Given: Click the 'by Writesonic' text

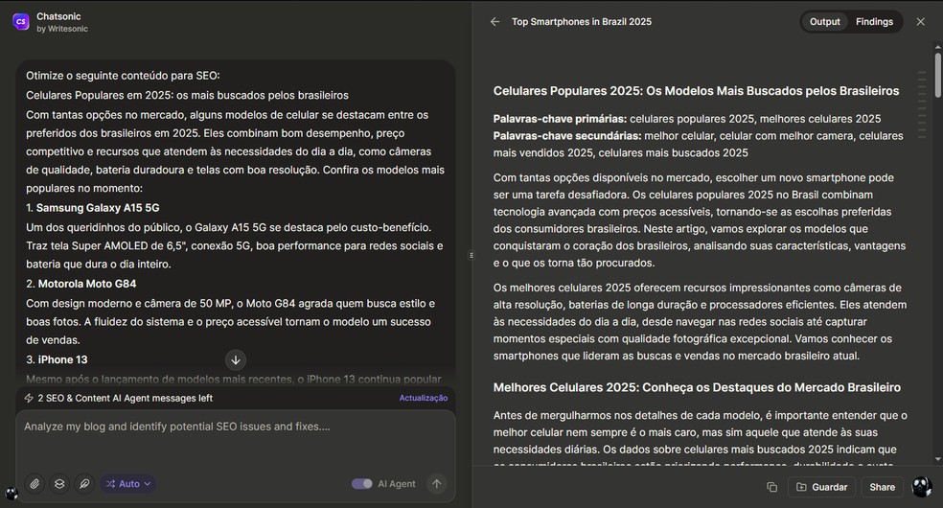Looking at the screenshot, I should click(x=62, y=29).
